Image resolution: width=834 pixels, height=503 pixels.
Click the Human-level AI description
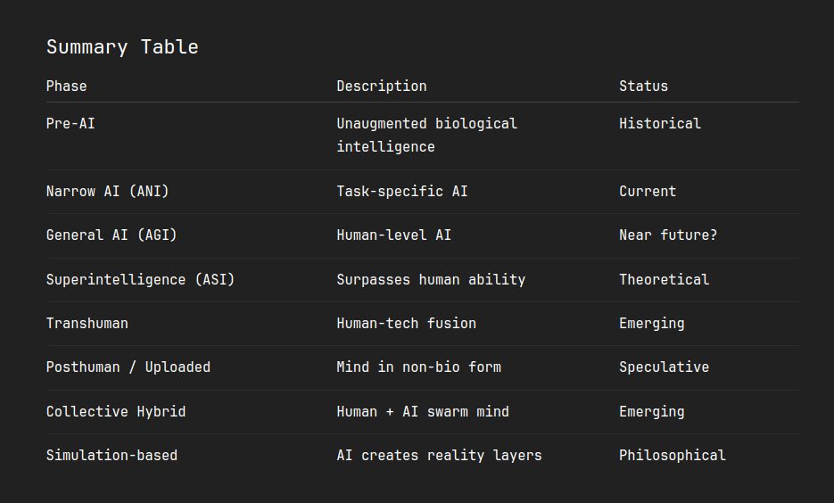tap(393, 235)
